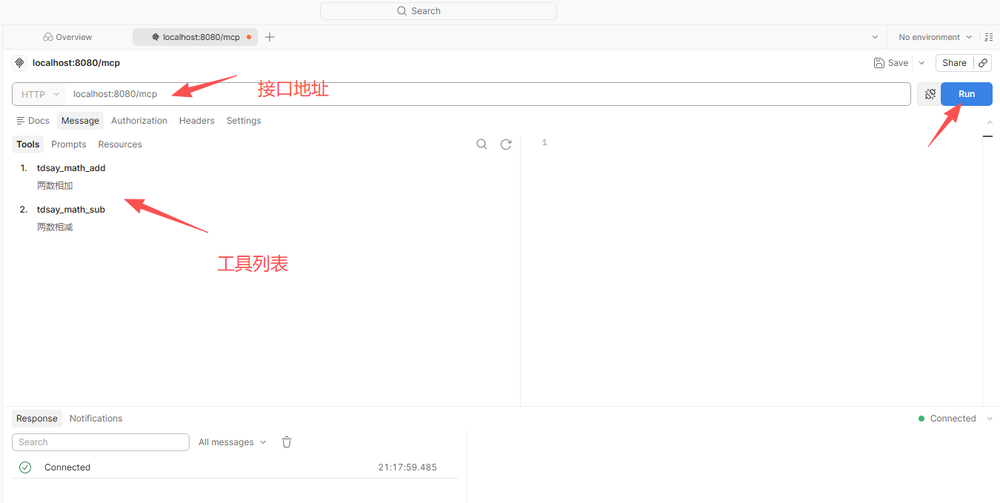Open the No environment selector
This screenshot has width=1000, height=503.
pyautogui.click(x=935, y=37)
